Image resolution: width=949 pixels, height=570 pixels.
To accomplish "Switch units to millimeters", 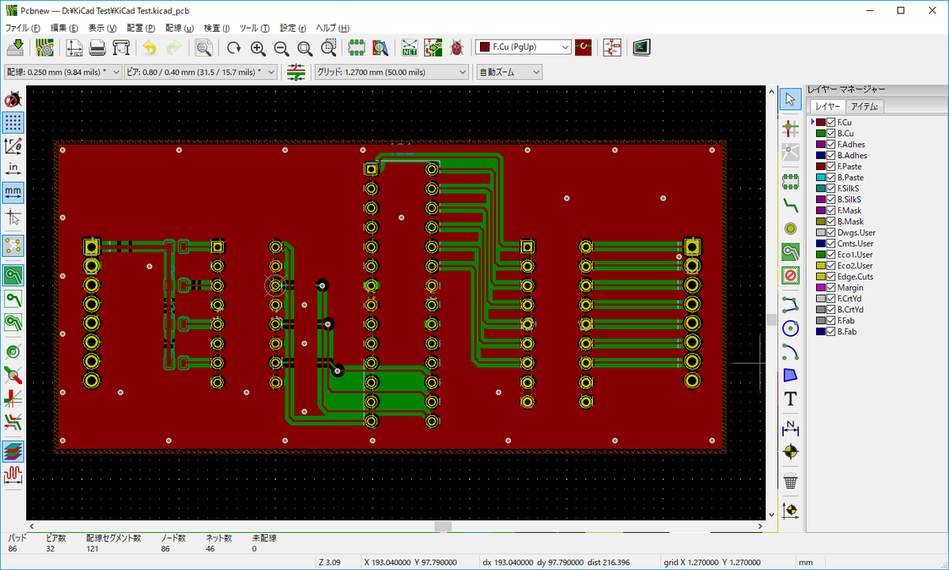I will 13,192.
